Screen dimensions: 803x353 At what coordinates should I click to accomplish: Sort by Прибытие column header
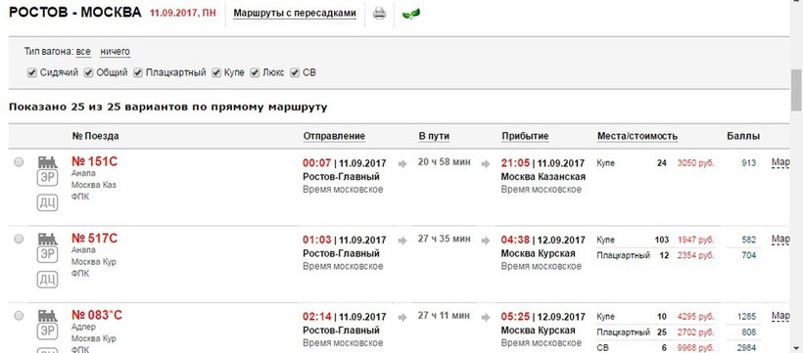[525, 136]
